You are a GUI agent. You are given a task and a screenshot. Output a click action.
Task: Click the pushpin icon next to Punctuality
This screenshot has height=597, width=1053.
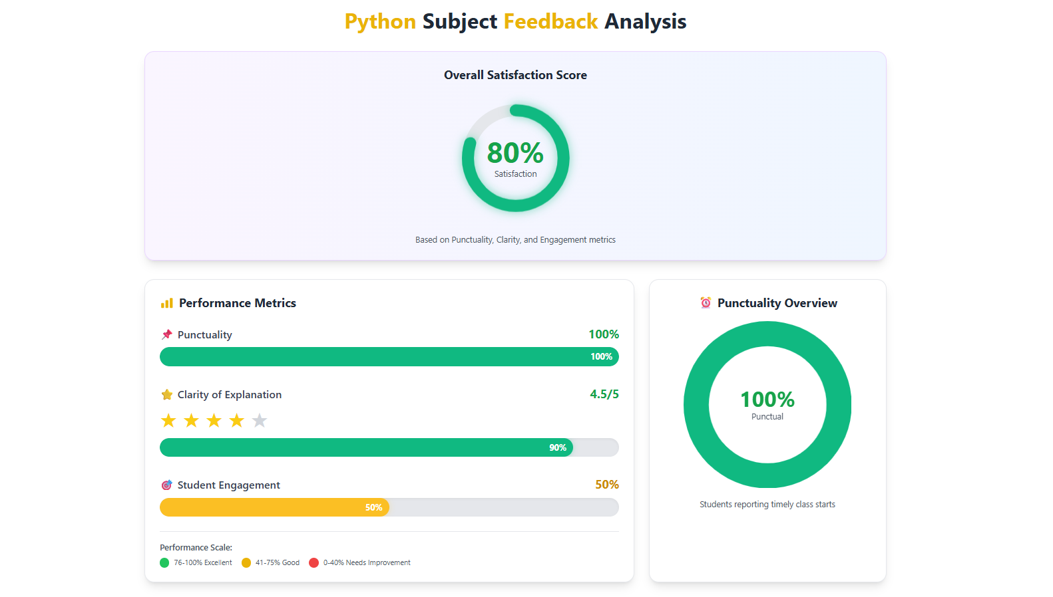(x=167, y=334)
